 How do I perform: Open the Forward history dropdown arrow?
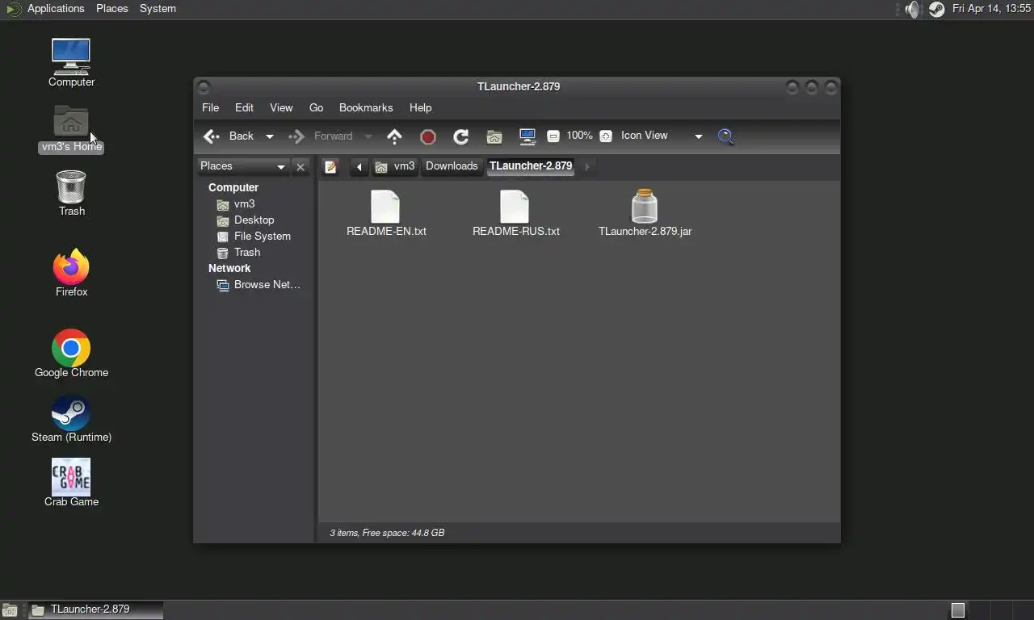[368, 136]
